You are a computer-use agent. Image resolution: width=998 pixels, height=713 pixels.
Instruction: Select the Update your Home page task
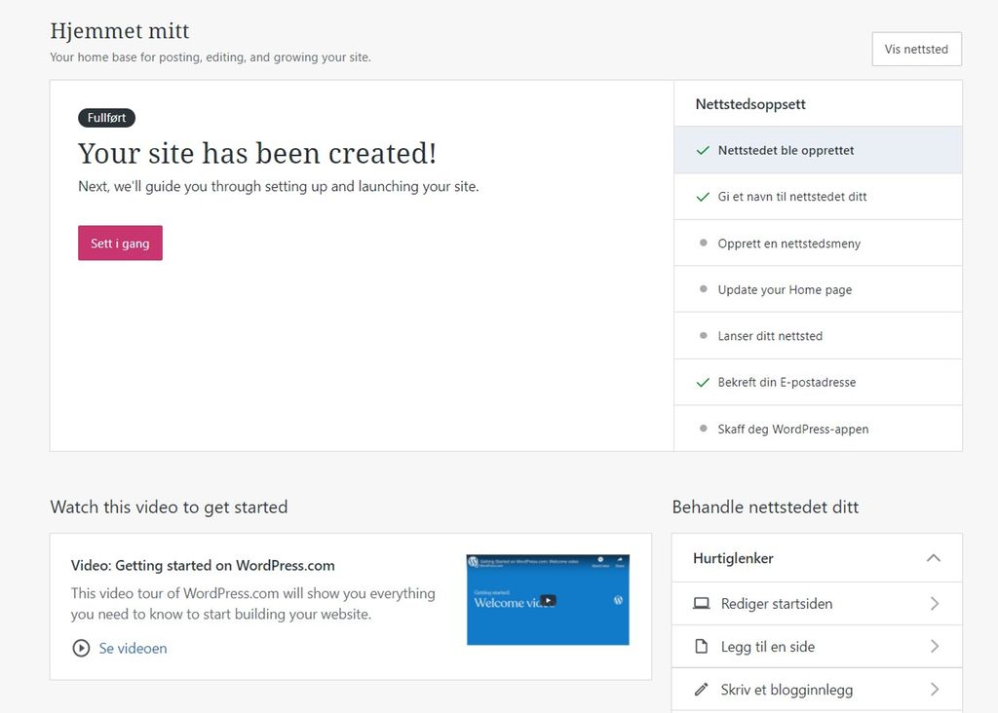[x=785, y=289]
